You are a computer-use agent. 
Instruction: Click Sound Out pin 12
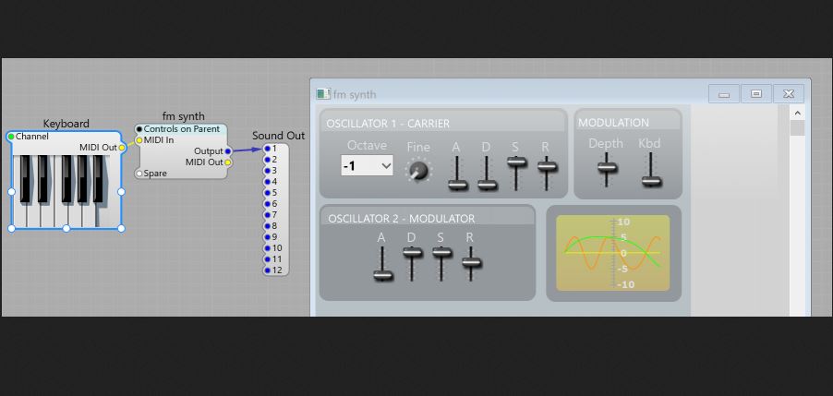[267, 270]
